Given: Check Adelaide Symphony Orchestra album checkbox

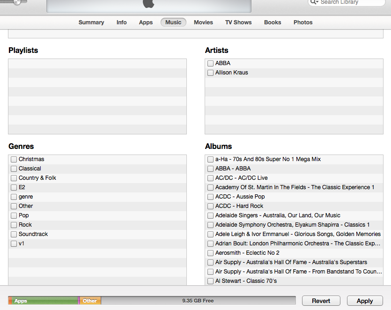Looking at the screenshot, I should pyautogui.click(x=210, y=225).
